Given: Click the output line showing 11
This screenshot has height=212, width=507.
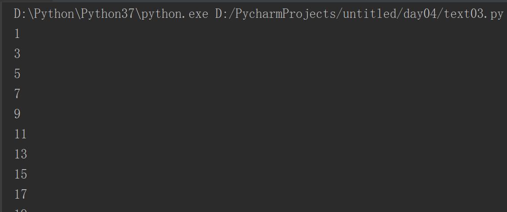Looking at the screenshot, I should pyautogui.click(x=21, y=134).
